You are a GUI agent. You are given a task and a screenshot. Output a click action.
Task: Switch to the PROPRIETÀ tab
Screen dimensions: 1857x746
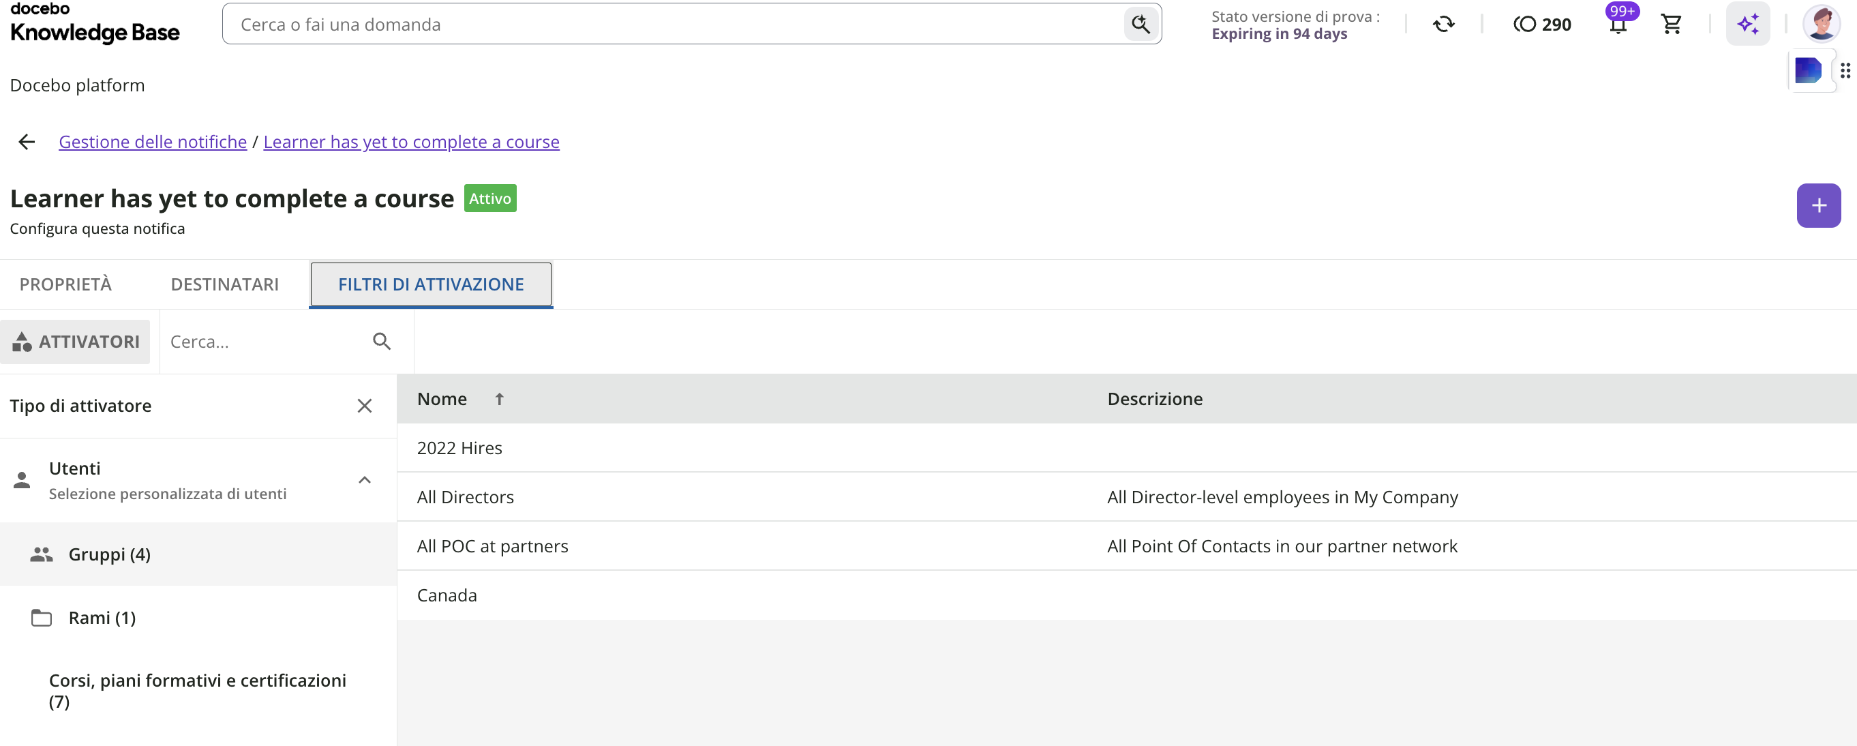click(x=65, y=285)
